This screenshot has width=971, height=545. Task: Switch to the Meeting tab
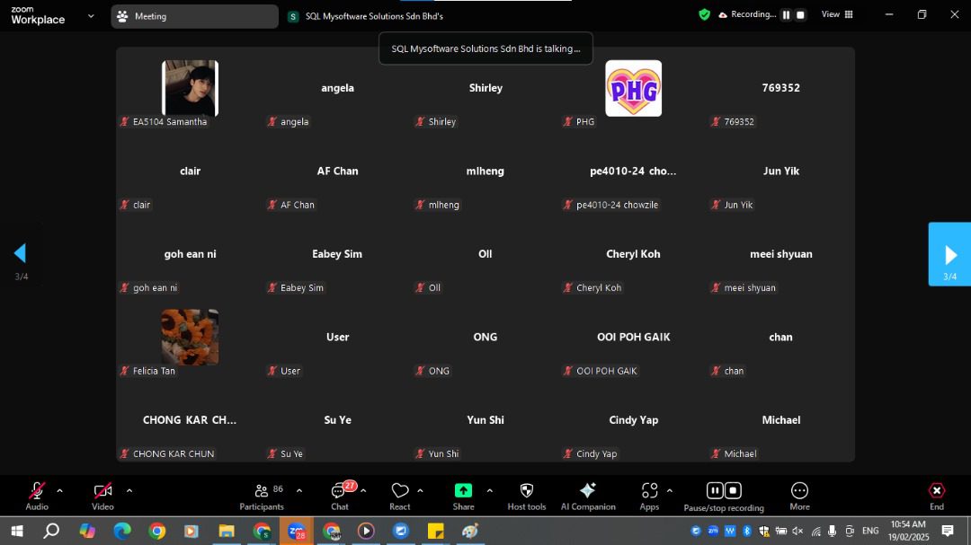194,16
